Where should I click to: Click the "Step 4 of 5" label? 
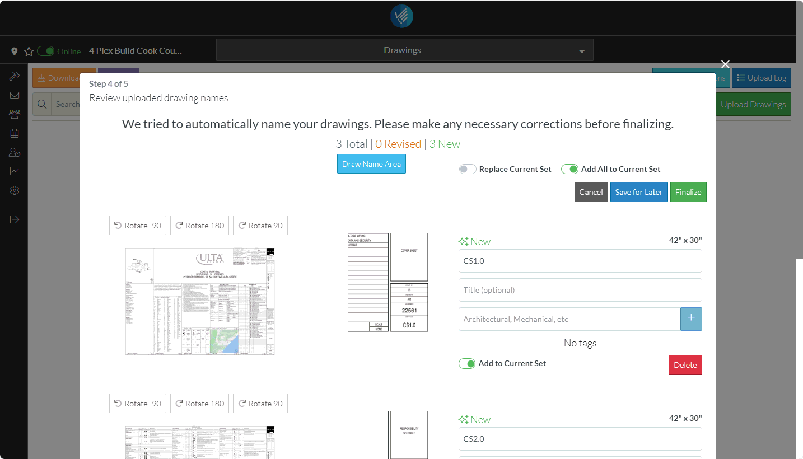109,84
